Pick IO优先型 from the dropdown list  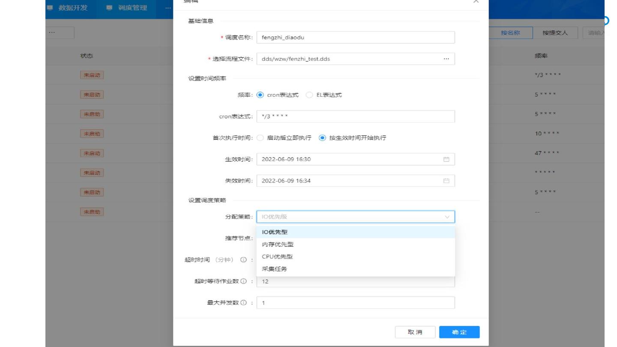[275, 232]
